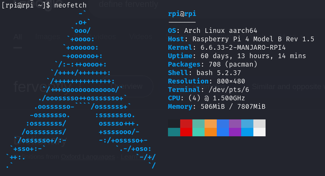Image resolution: width=325 pixels, height=176 pixels.
Task: Click 'Similar and opposite' in background page
Action: pos(287,87)
